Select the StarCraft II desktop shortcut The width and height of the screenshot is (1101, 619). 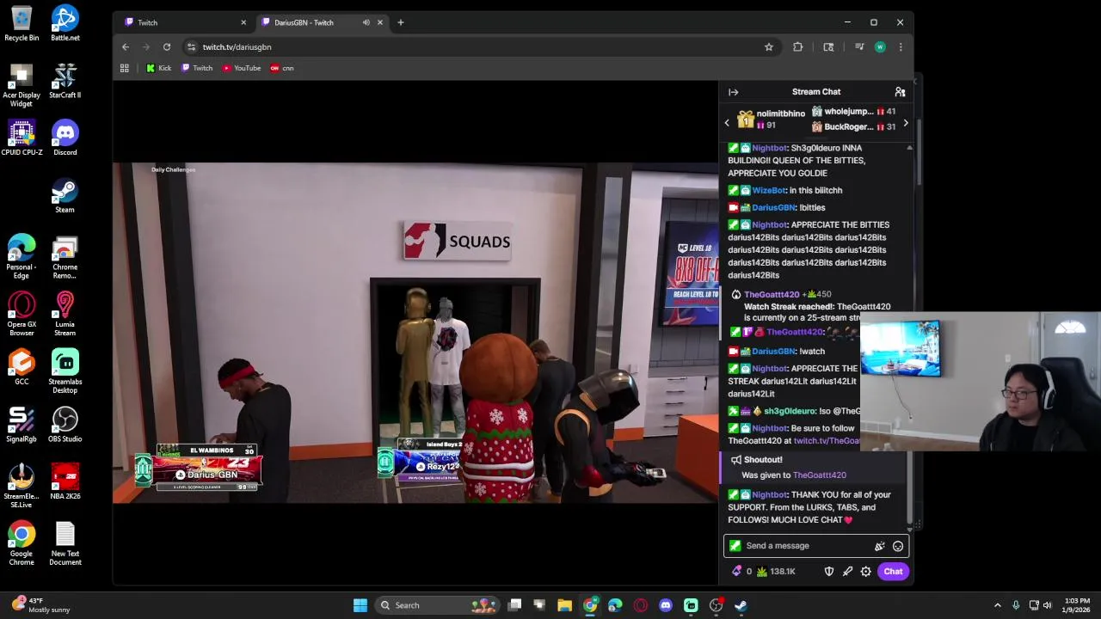coord(65,82)
